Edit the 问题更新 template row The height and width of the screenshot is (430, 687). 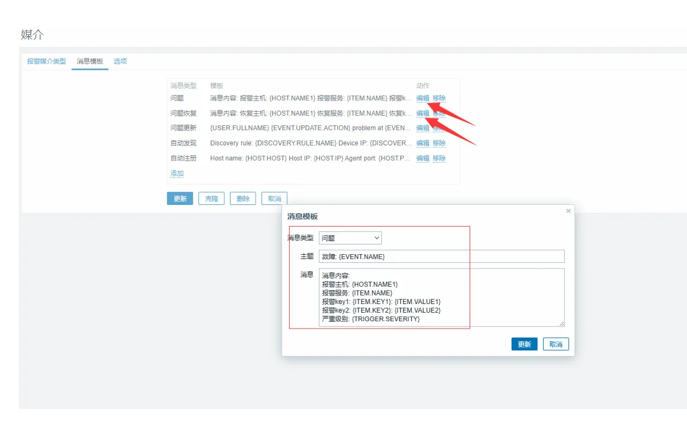click(423, 128)
